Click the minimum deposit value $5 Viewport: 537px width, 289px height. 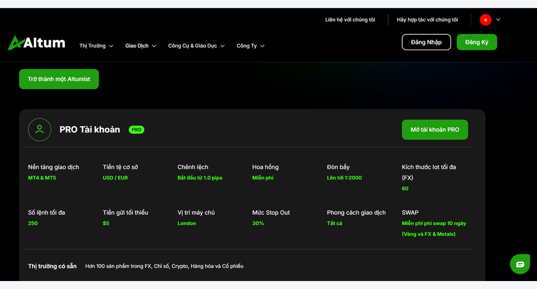pyautogui.click(x=106, y=223)
